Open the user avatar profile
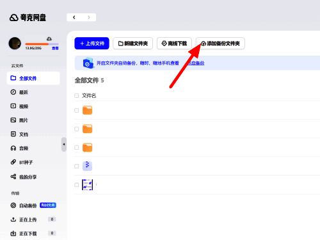320x240 pixels. coord(15,44)
